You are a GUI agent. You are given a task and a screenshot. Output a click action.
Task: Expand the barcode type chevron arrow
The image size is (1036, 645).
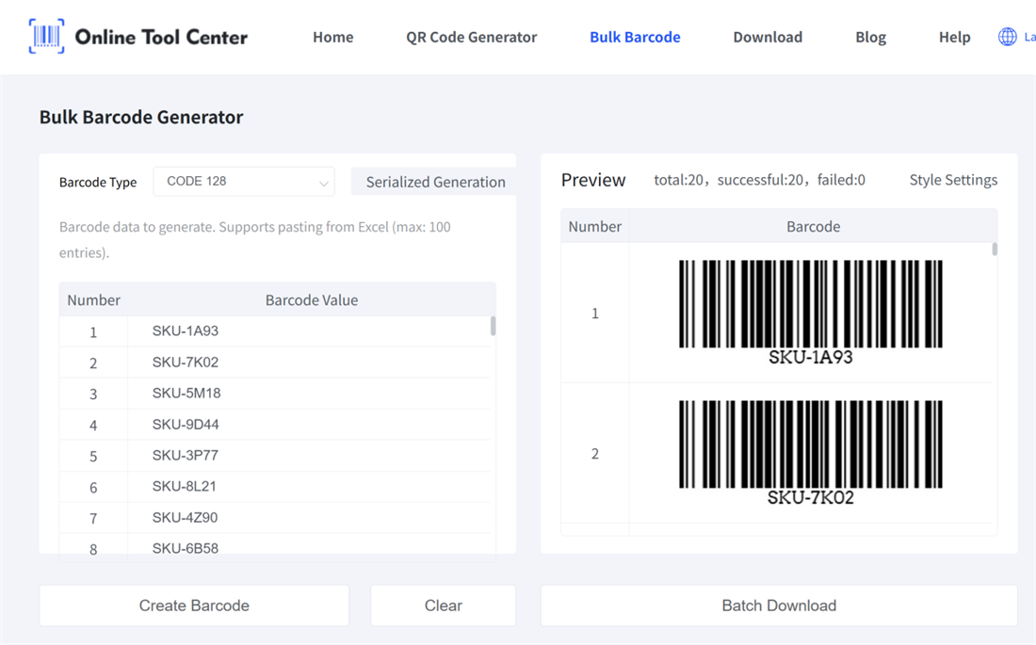(324, 182)
